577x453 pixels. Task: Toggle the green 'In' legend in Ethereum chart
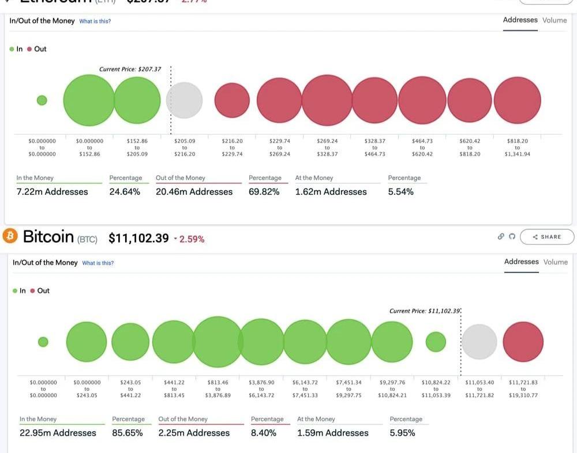point(16,49)
